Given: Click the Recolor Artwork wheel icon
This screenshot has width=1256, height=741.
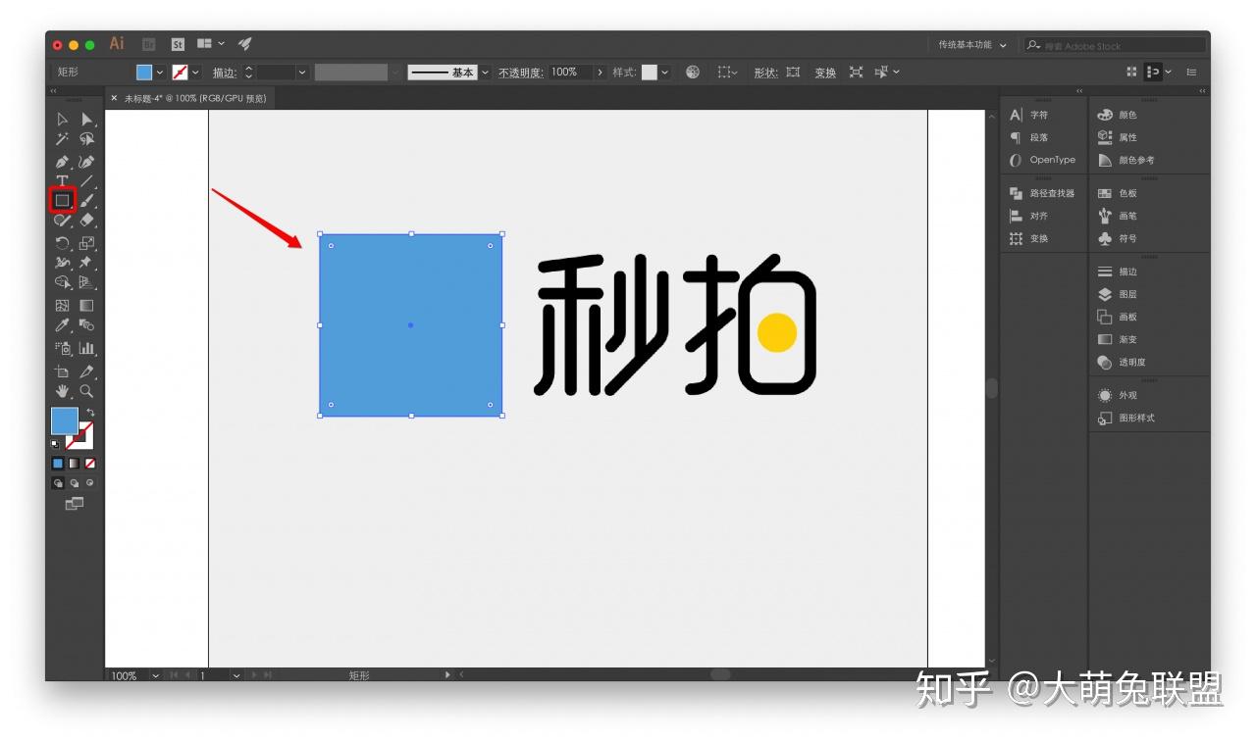Looking at the screenshot, I should [693, 72].
